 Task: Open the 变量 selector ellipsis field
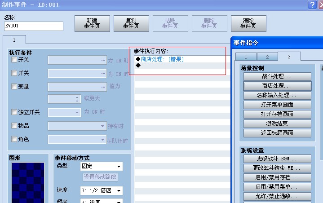77,87
